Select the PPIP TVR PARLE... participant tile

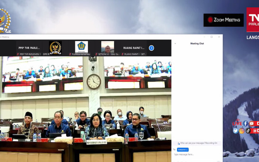29,48
